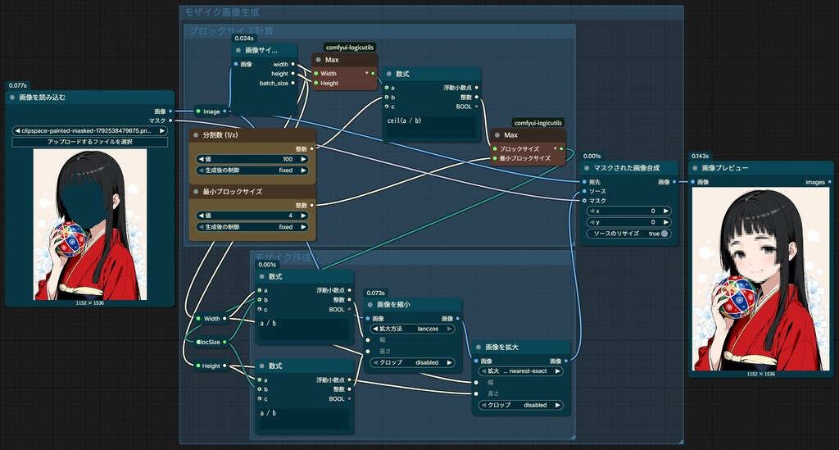The width and height of the screenshot is (839, 450).
Task: Collapse the 最小ブロックサイズ node via its title dot
Action: point(196,192)
